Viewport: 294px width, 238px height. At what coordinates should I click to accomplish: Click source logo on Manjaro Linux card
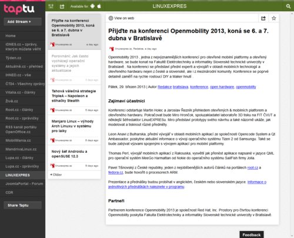click(52, 140)
